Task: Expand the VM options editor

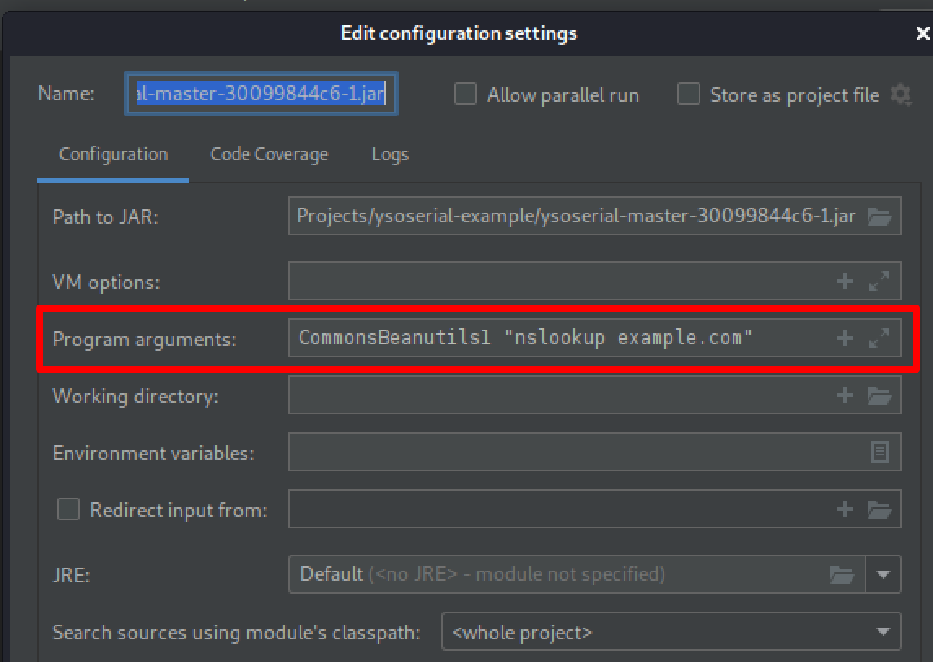Action: click(880, 281)
